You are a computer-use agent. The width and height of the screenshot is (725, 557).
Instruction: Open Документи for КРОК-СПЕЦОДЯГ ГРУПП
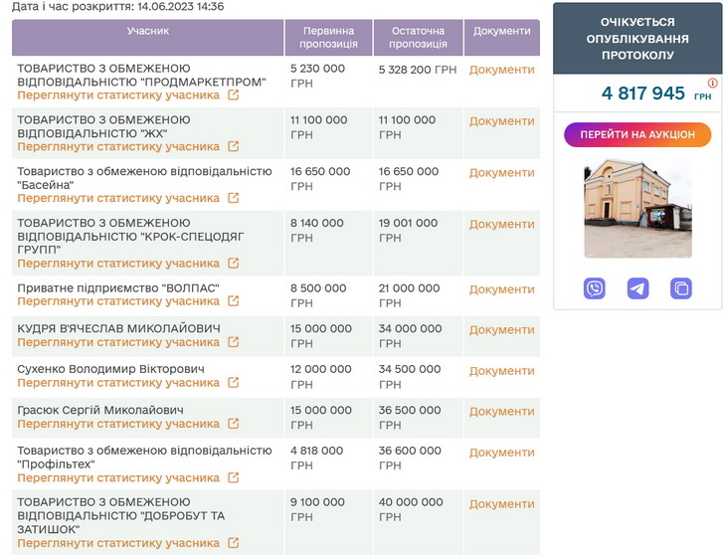pos(501,224)
